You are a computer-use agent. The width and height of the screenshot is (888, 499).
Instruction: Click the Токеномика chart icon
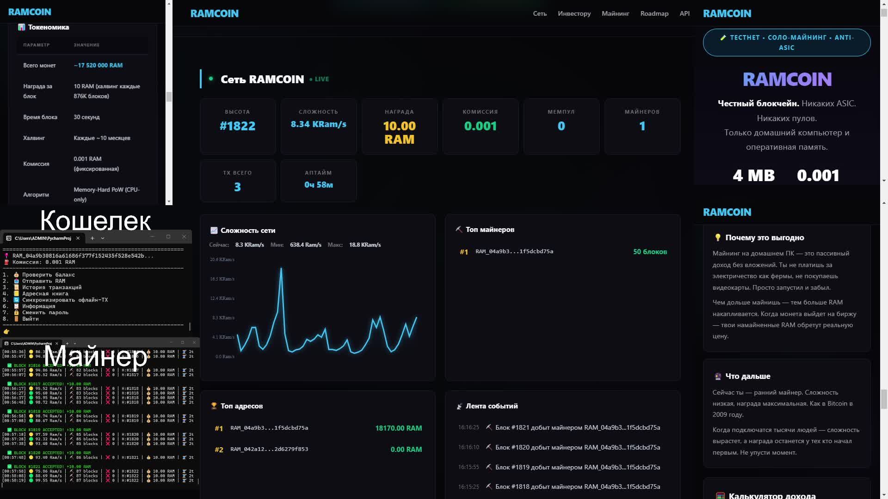pyautogui.click(x=21, y=27)
